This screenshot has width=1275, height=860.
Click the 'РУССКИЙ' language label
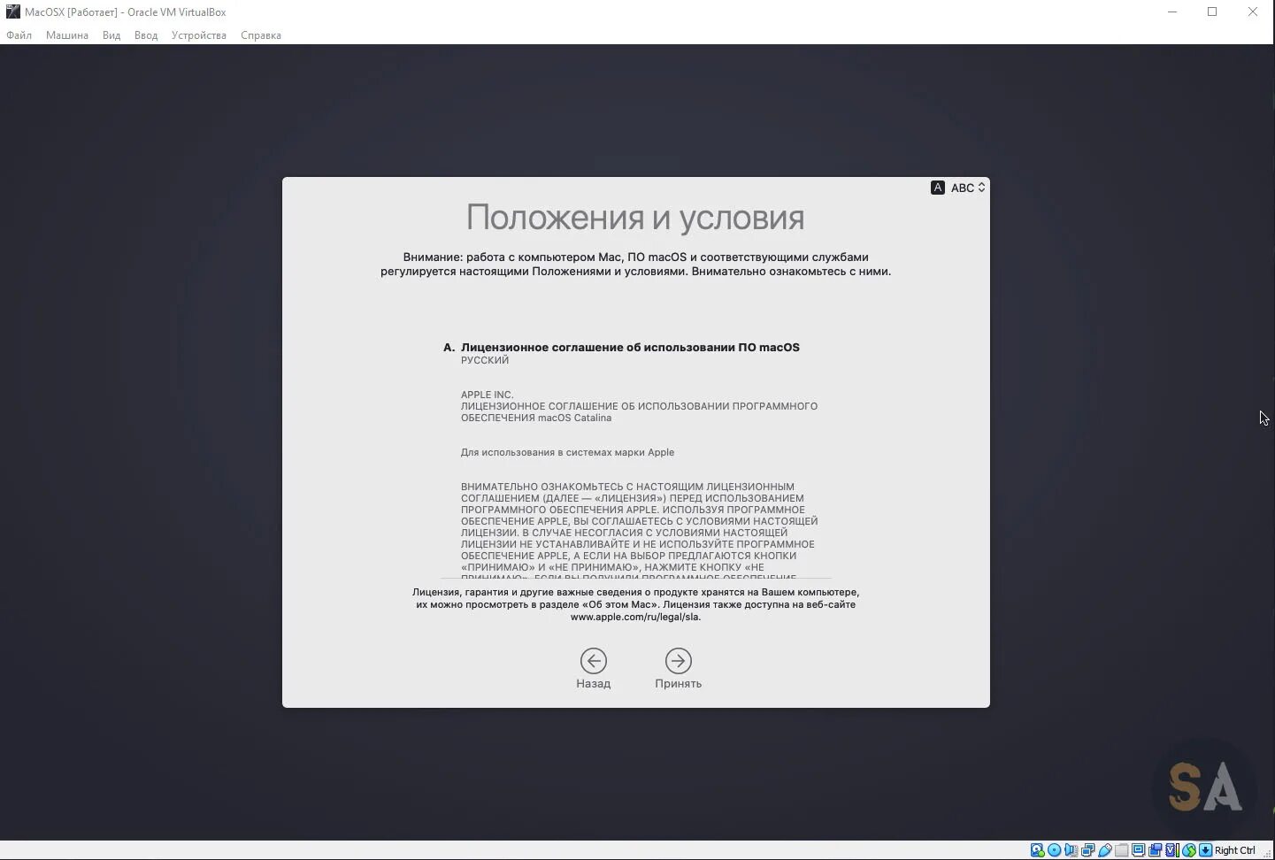click(485, 360)
